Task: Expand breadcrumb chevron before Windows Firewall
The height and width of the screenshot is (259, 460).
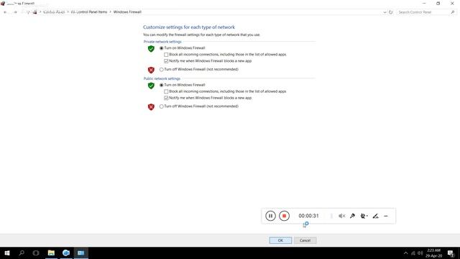Action: tap(110, 12)
